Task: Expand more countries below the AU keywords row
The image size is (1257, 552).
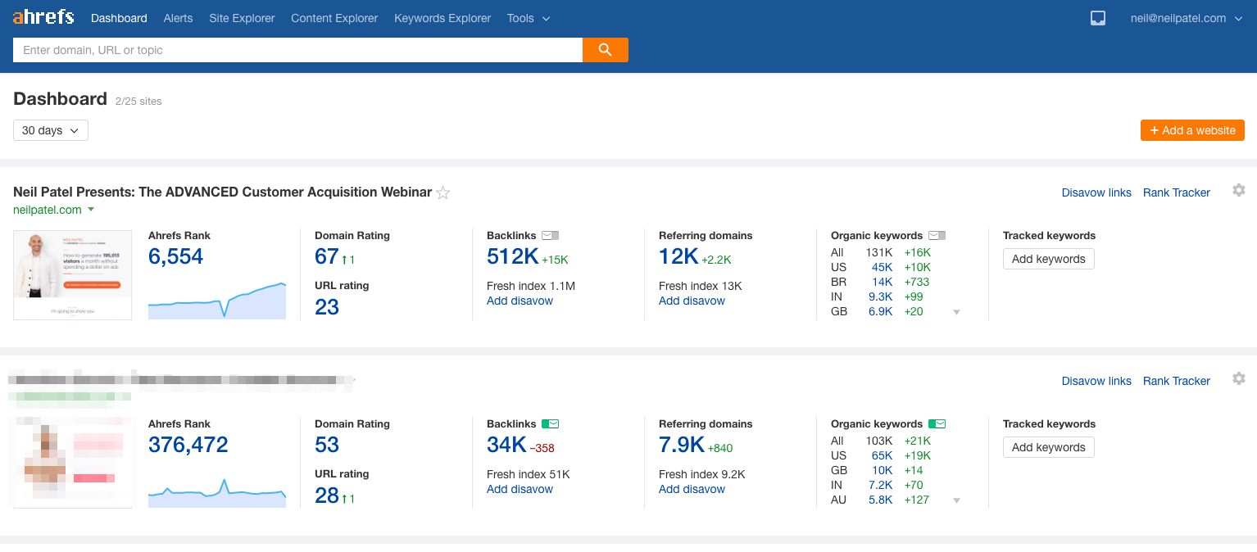Action: (x=956, y=500)
